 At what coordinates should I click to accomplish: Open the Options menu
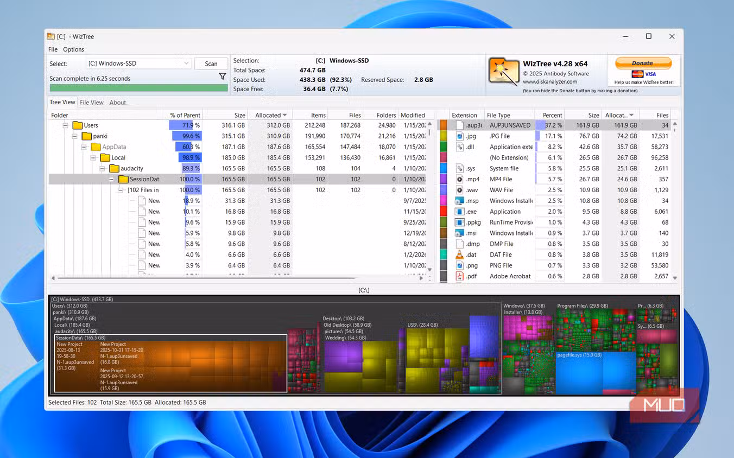click(x=73, y=49)
